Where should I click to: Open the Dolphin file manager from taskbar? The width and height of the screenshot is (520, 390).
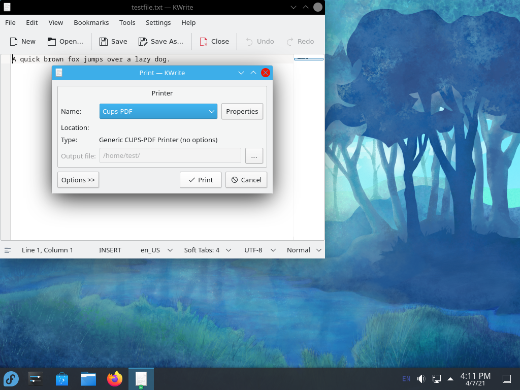point(88,379)
